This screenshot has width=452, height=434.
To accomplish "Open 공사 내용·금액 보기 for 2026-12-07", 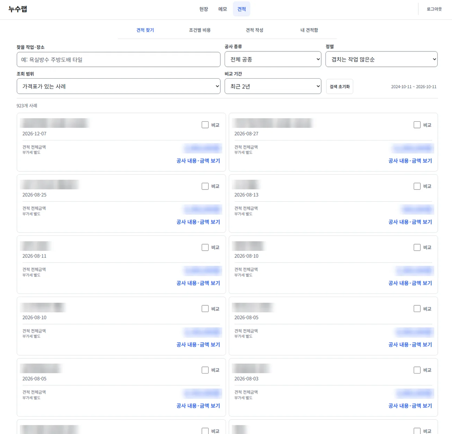I will [198, 161].
